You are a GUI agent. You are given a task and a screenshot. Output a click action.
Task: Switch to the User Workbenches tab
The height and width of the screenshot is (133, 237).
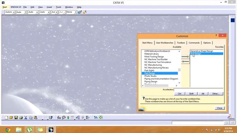pos(164,43)
